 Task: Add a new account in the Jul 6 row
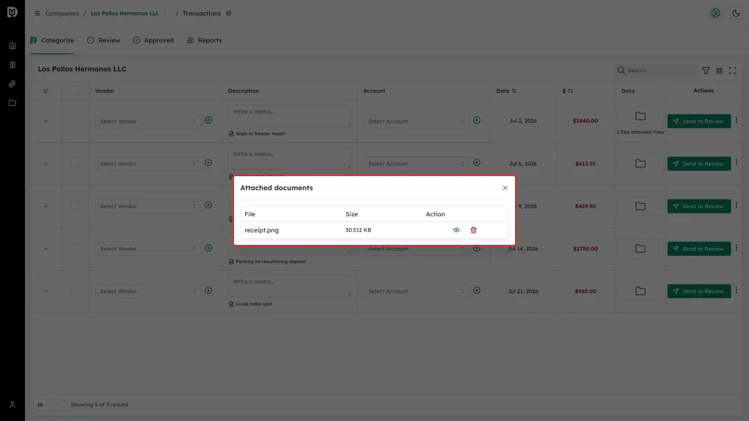pos(477,163)
